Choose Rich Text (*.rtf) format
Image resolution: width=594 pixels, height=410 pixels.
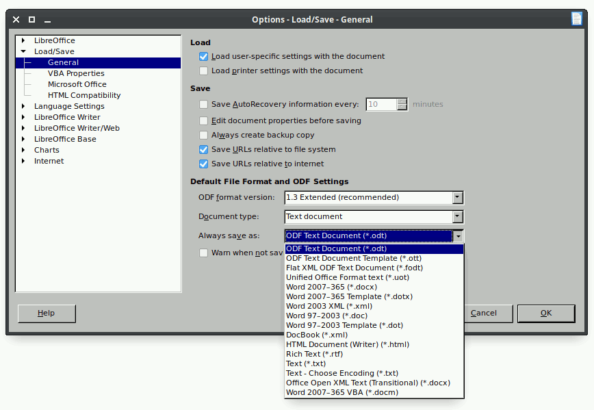tap(374, 354)
